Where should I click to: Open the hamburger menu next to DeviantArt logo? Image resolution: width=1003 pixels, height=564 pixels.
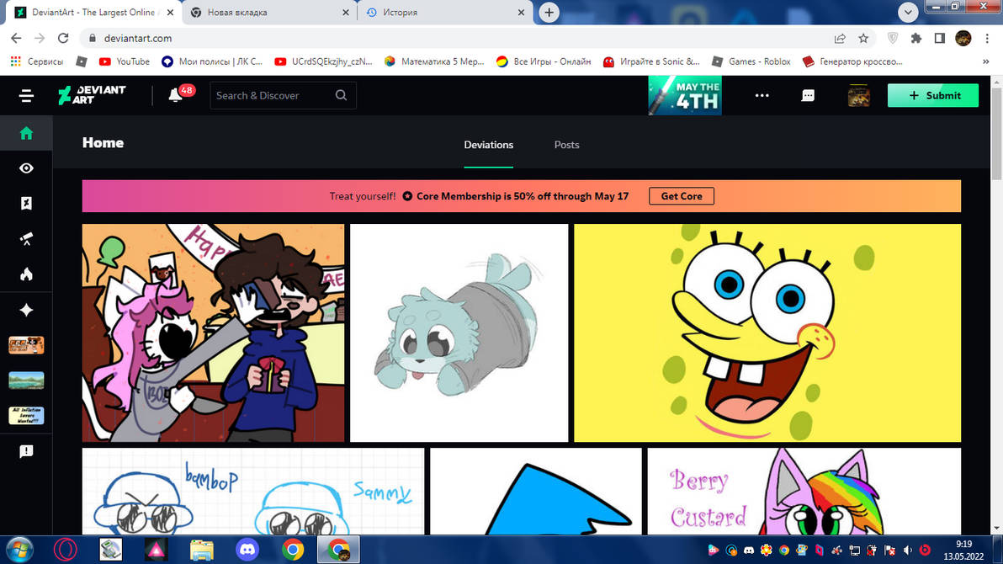(x=26, y=95)
